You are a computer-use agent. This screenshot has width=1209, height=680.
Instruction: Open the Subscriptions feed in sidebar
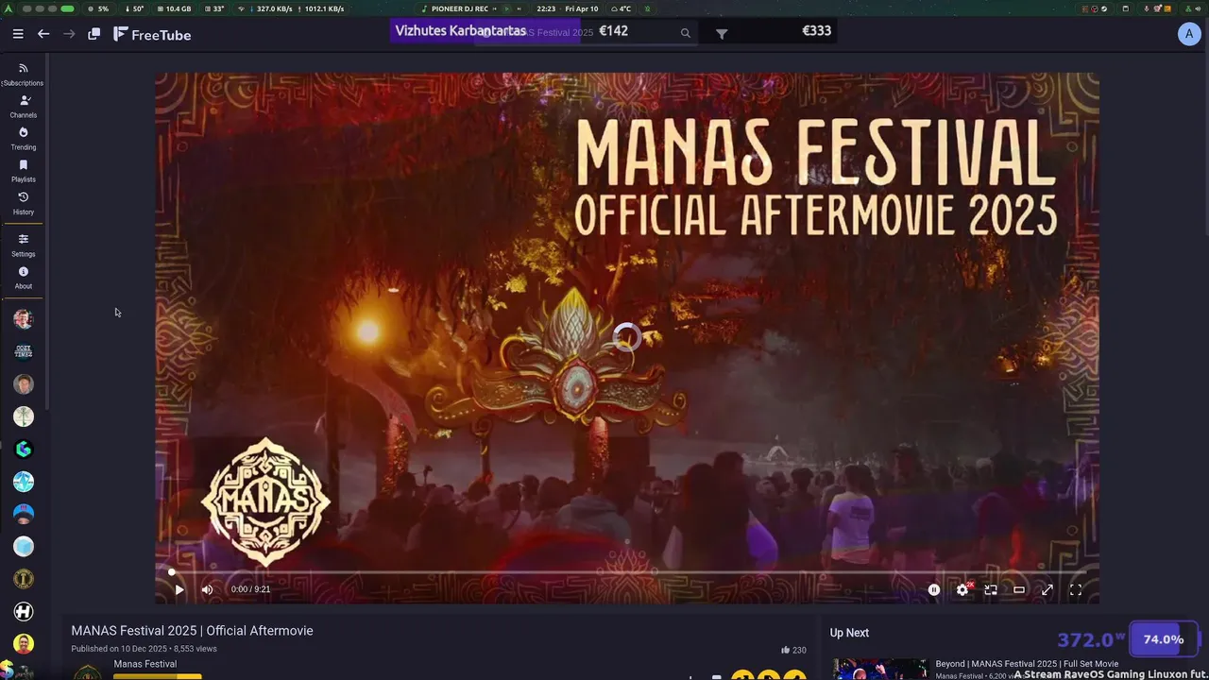click(24, 75)
